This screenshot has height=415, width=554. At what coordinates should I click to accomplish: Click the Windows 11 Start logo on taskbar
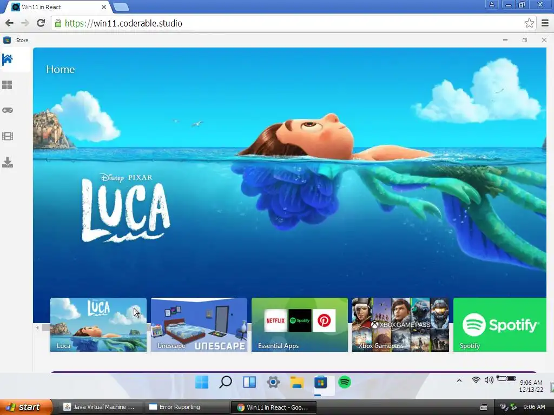coord(202,382)
